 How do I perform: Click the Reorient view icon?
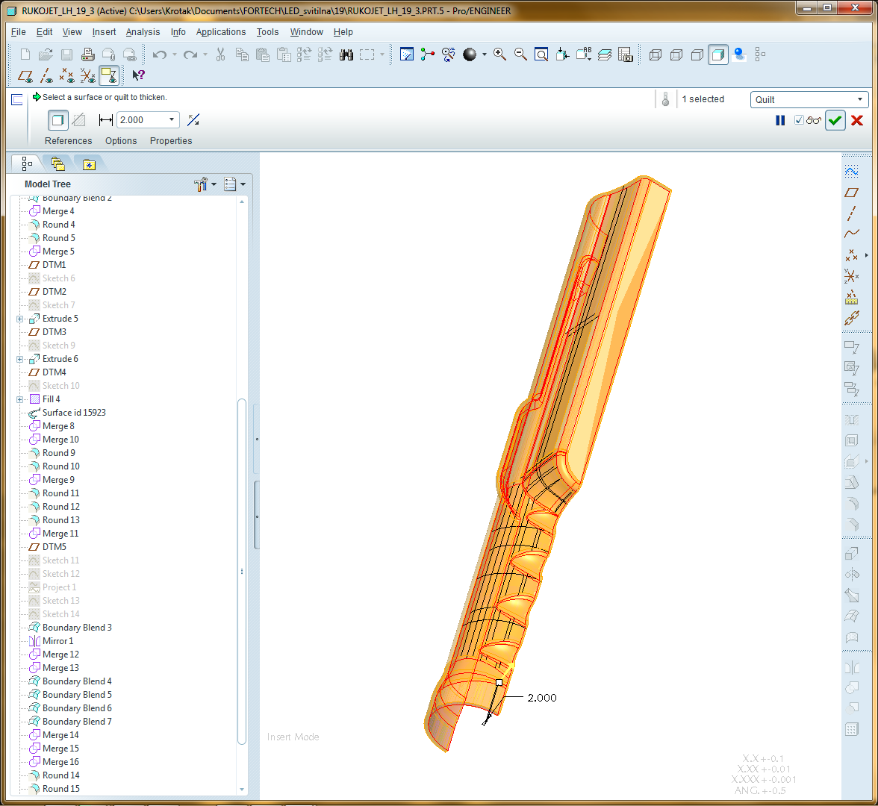[x=562, y=54]
